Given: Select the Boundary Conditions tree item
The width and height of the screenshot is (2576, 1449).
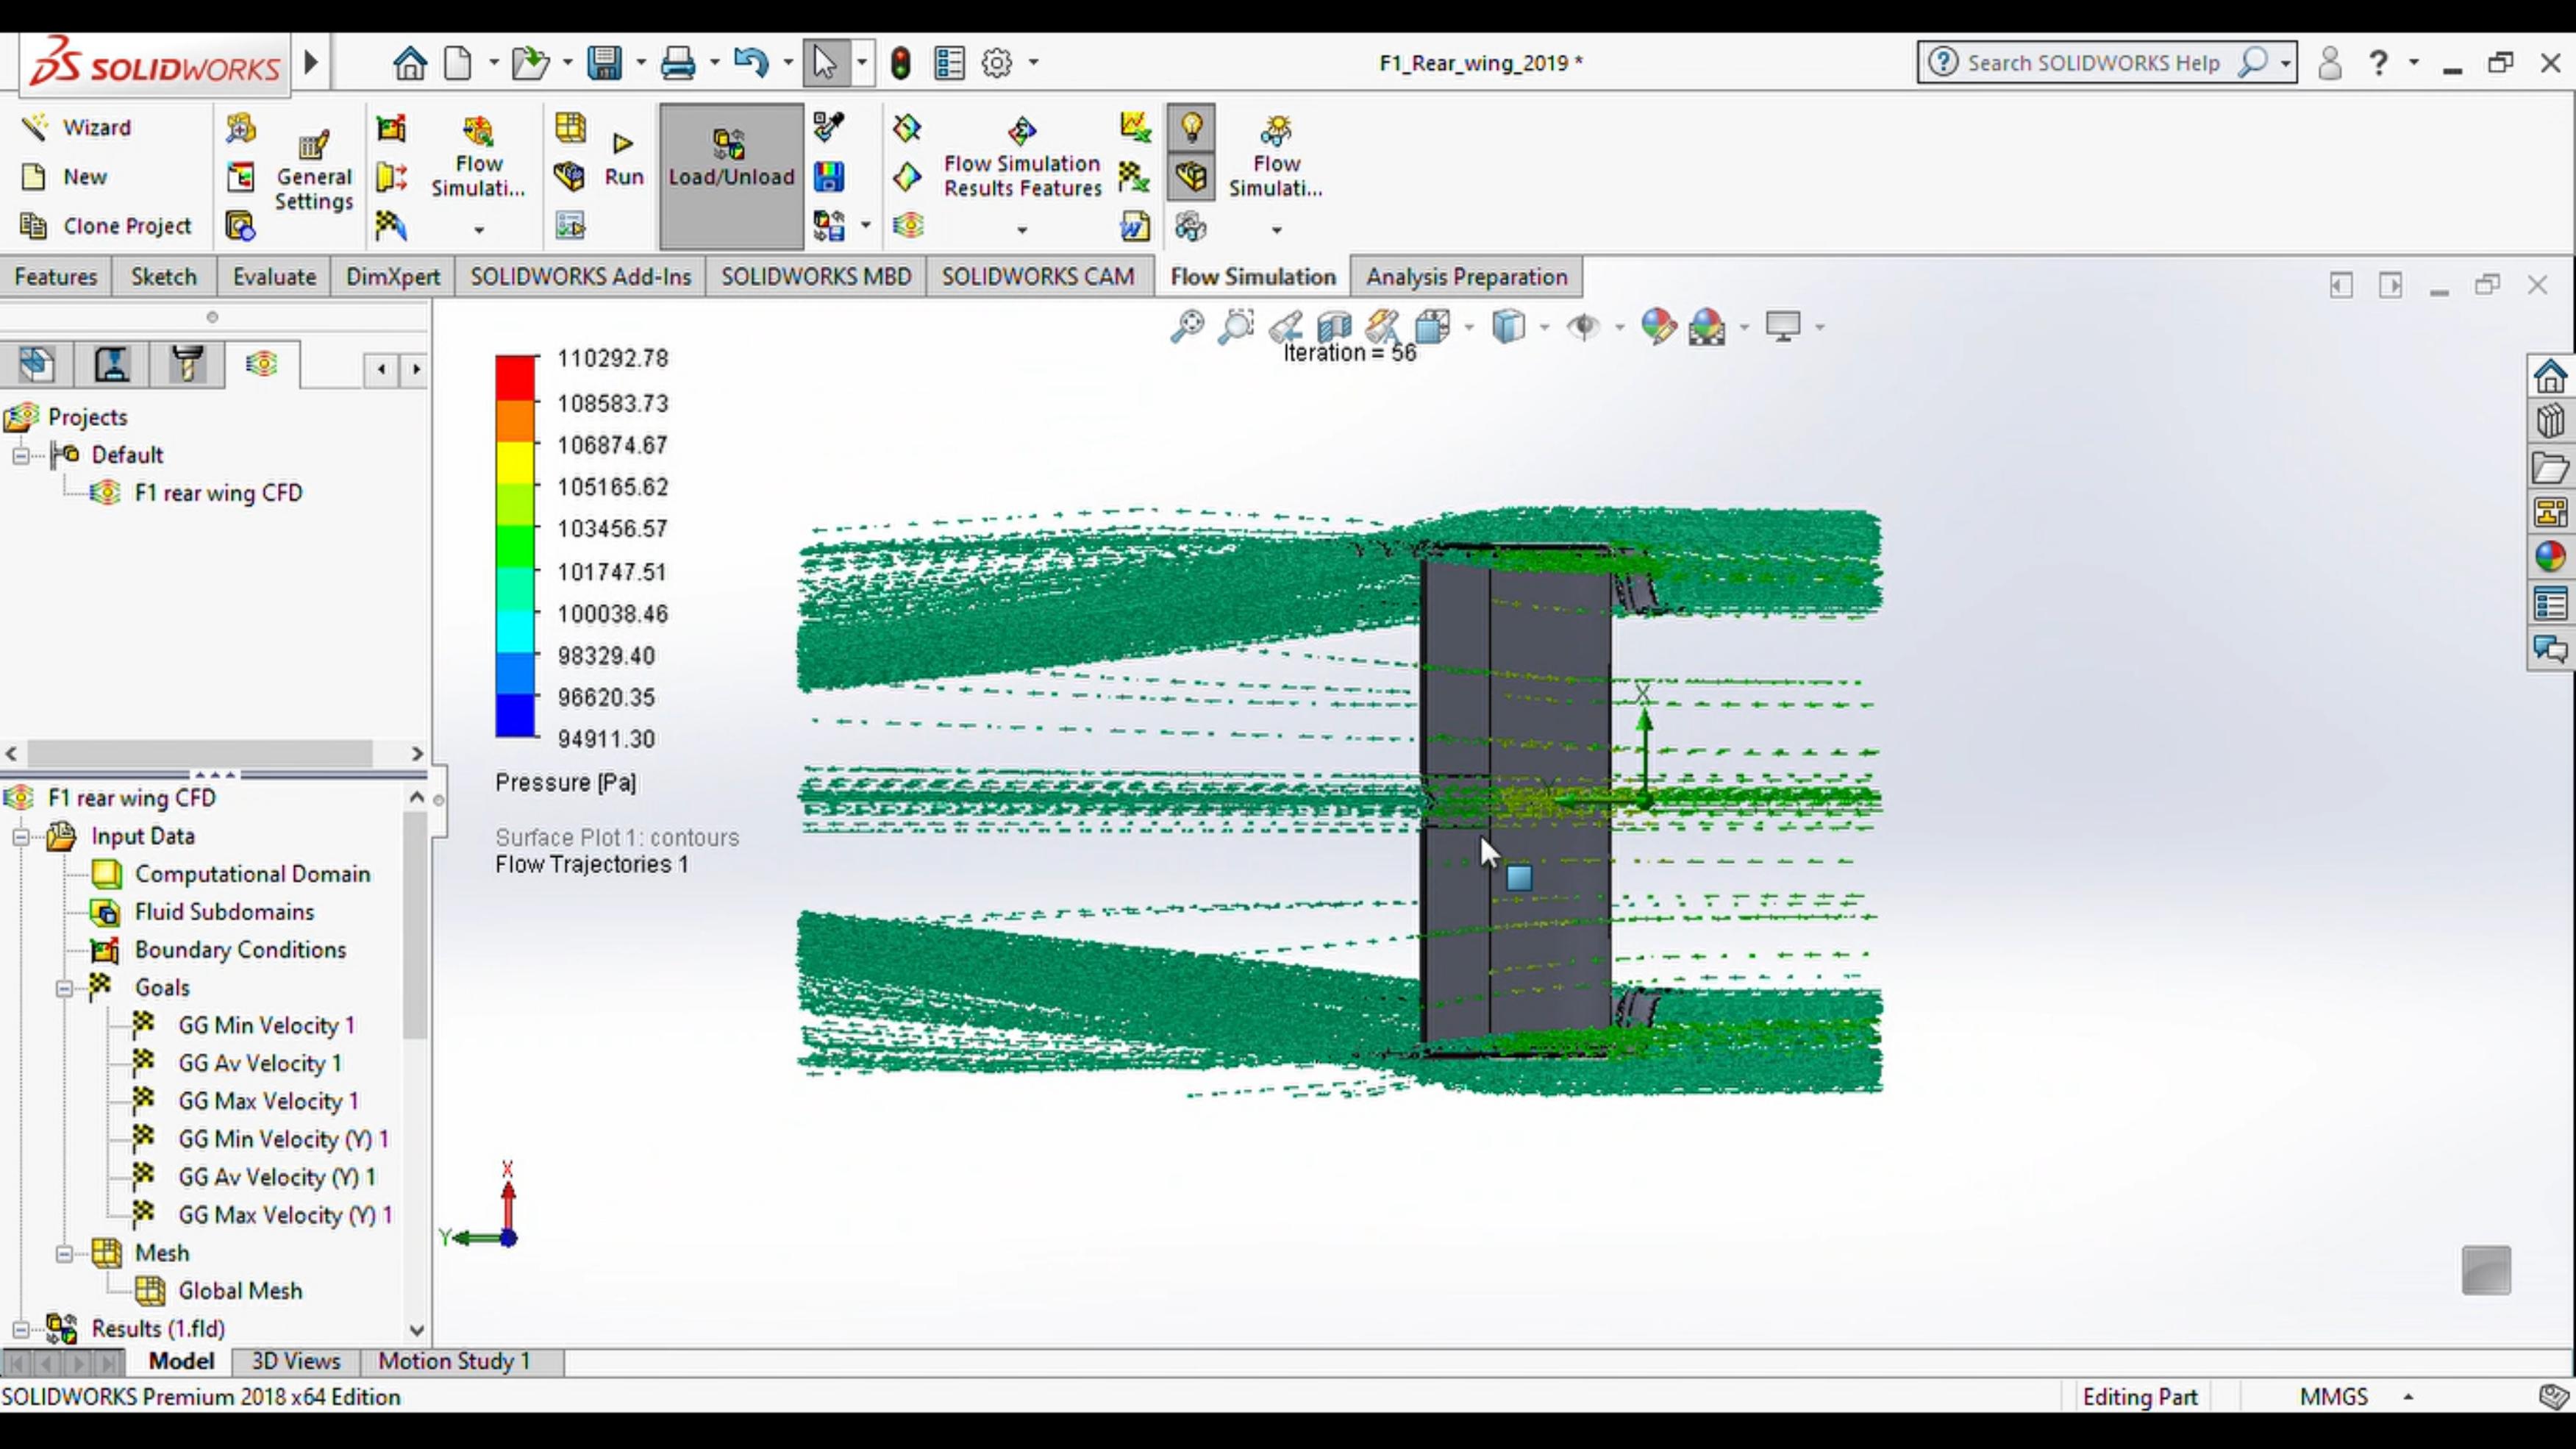Looking at the screenshot, I should (240, 950).
